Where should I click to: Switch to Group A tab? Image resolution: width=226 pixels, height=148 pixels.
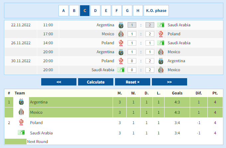[63, 11]
